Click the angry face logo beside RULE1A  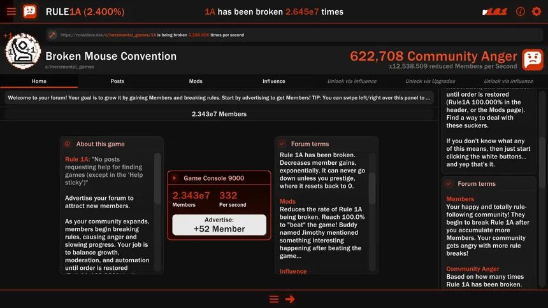pyautogui.click(x=30, y=11)
